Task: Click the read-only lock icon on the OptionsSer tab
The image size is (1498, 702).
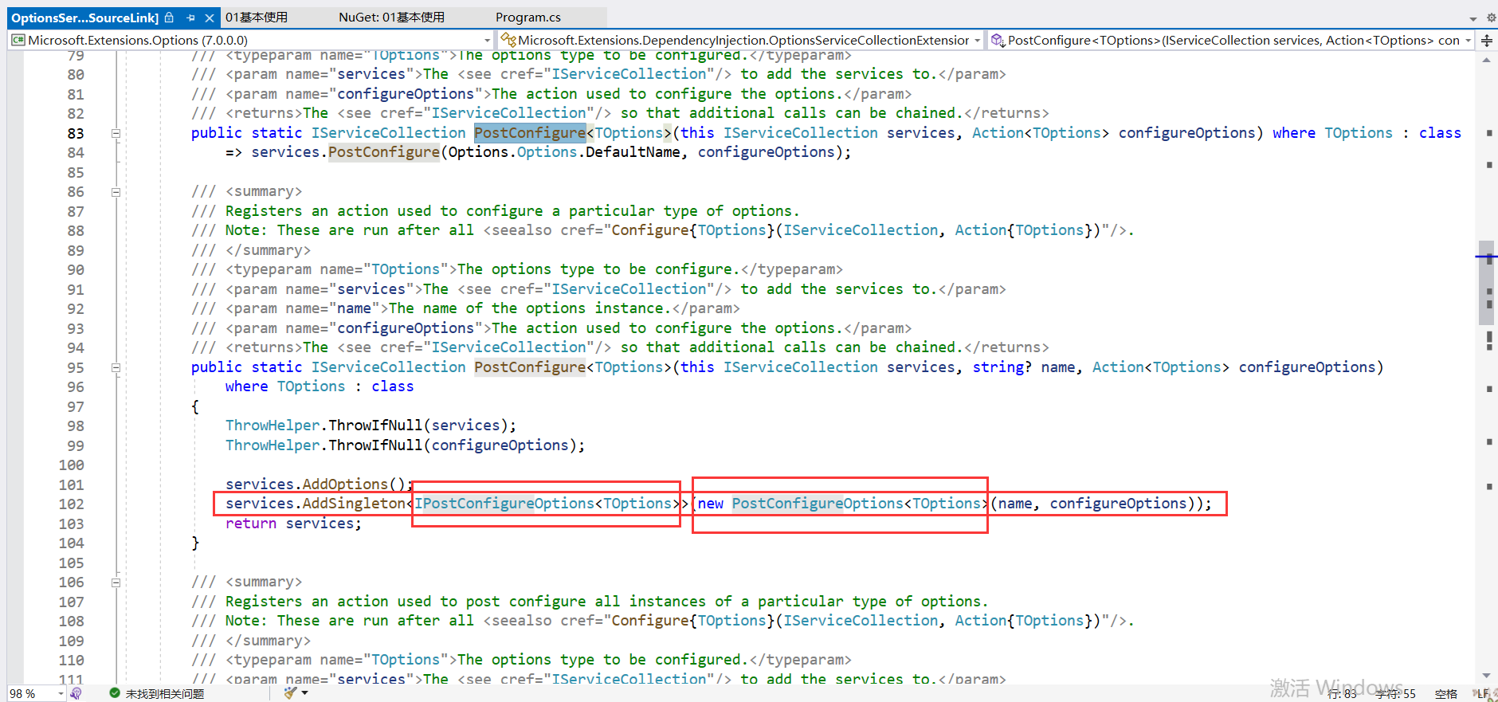Action: coord(169,18)
